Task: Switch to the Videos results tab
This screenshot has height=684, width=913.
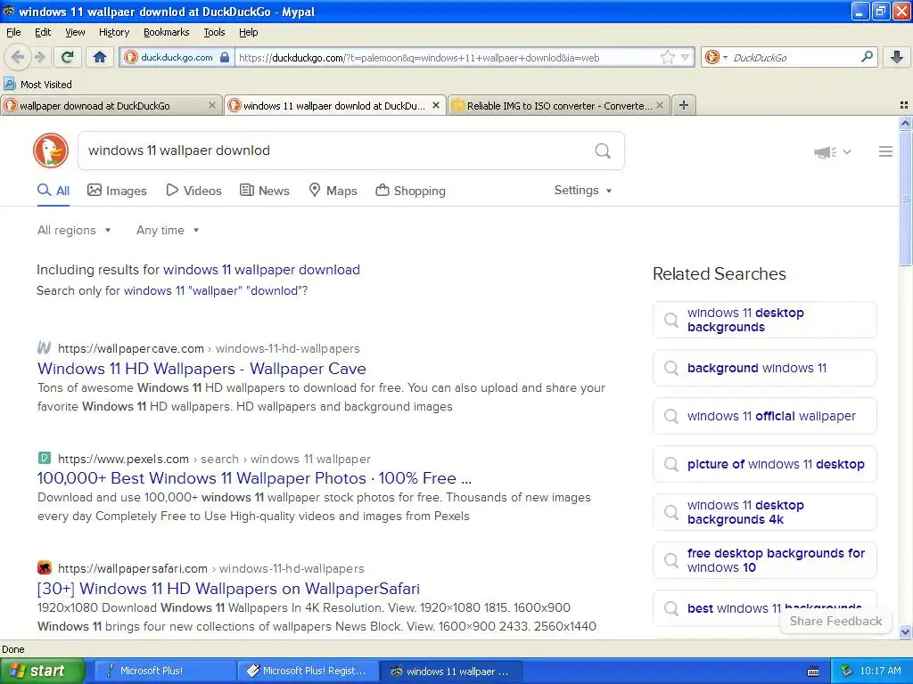Action: 193,191
